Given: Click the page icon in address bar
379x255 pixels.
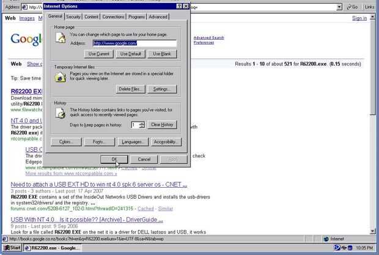Looking at the screenshot, I should [x=24, y=7].
